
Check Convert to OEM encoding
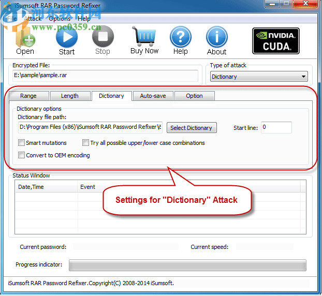tap(21, 155)
